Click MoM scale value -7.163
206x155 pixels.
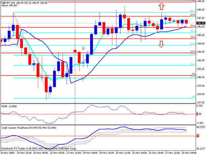pos(200,123)
